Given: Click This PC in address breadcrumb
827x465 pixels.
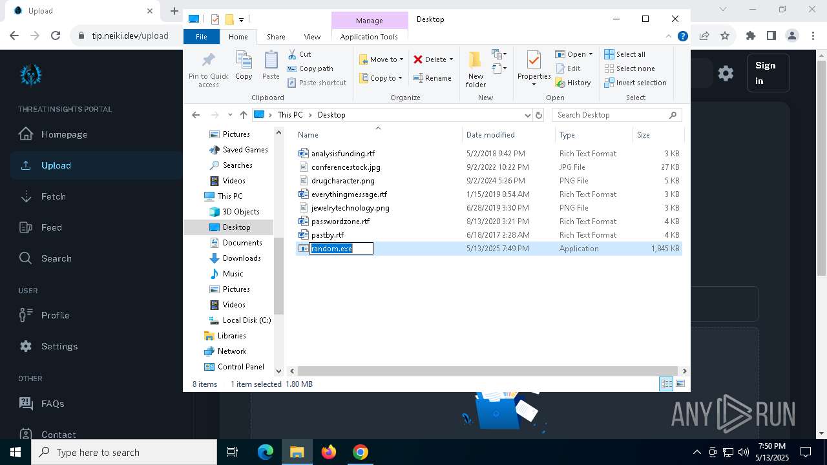Looking at the screenshot, I should click(x=289, y=115).
